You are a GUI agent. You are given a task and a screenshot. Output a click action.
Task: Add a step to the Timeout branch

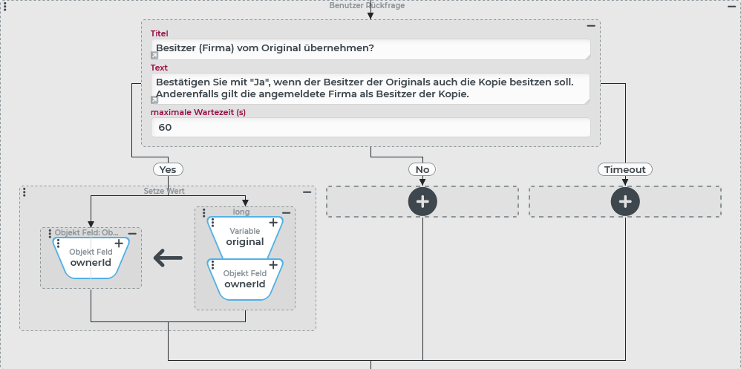point(624,201)
